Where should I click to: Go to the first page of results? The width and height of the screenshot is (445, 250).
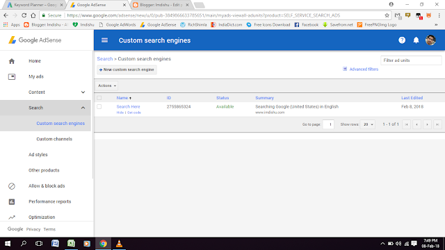tap(406, 124)
